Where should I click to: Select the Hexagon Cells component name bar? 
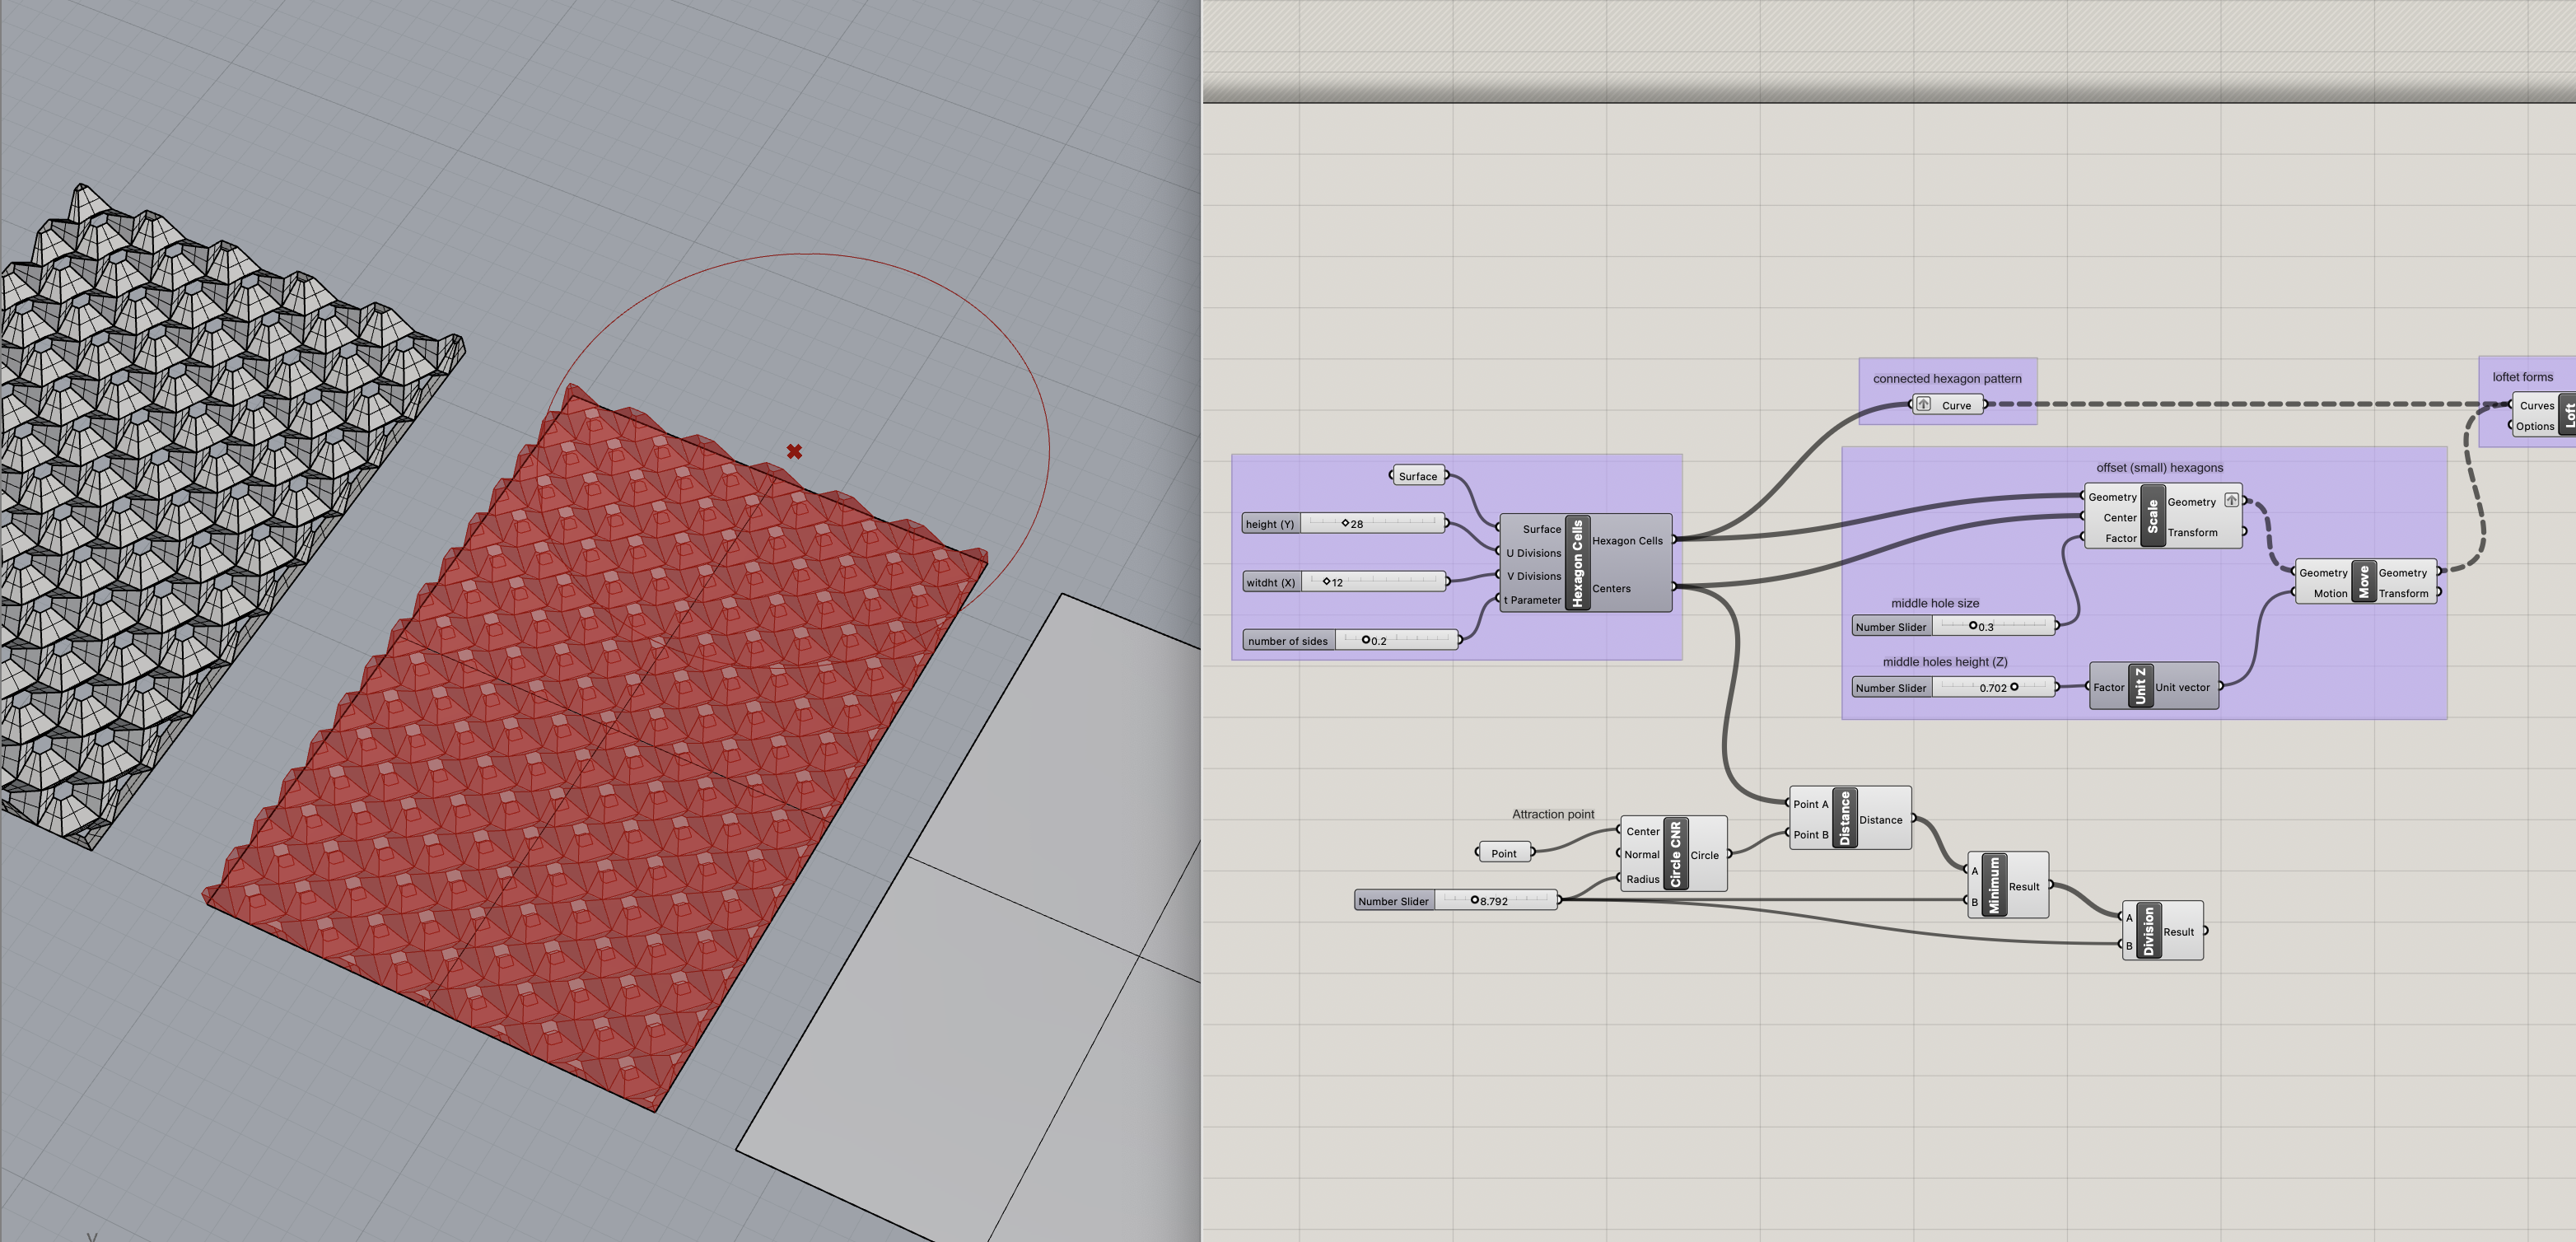1577,563
